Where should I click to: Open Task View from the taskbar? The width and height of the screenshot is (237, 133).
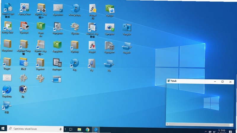tap(71, 129)
